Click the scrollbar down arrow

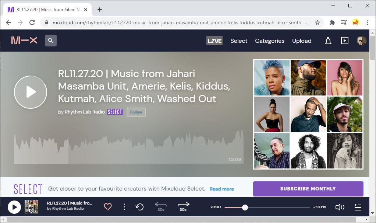pyautogui.click(x=372, y=213)
